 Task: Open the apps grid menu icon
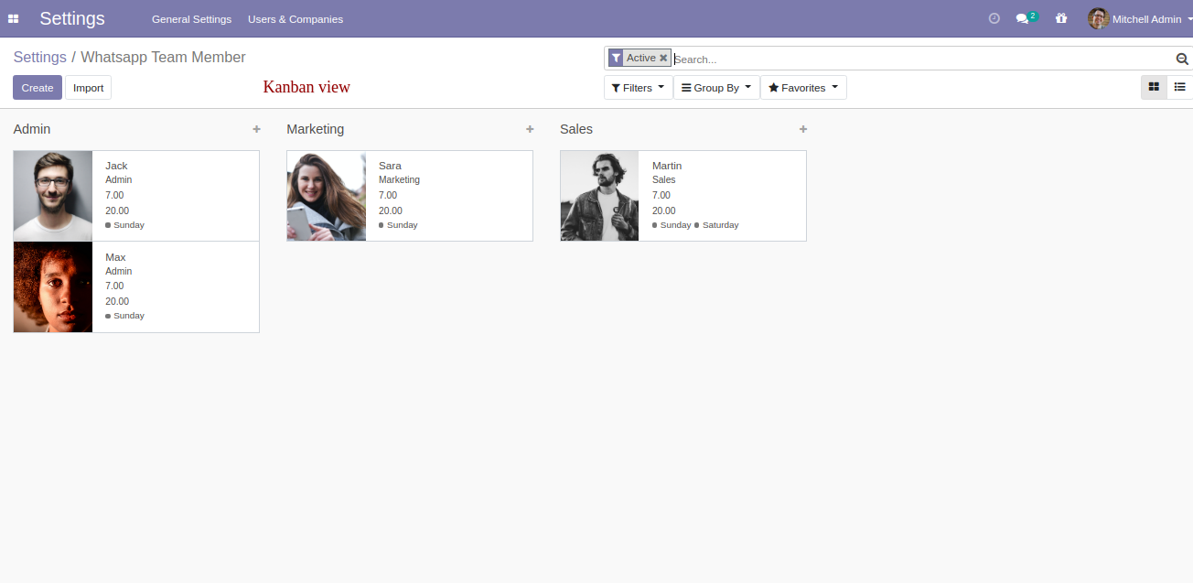[13, 18]
